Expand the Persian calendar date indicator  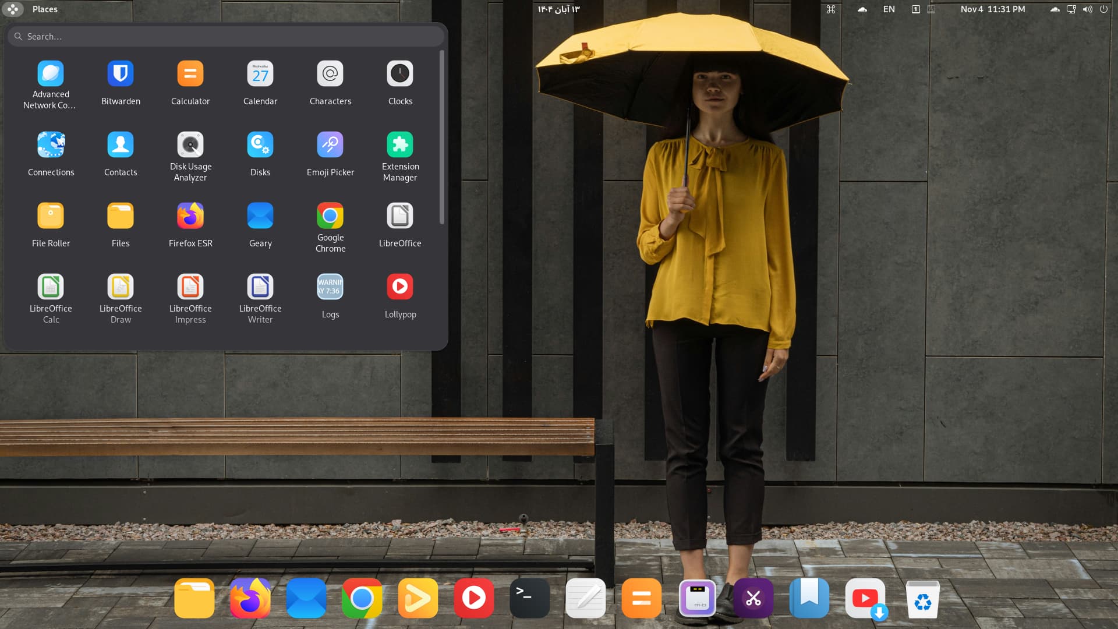(x=558, y=9)
